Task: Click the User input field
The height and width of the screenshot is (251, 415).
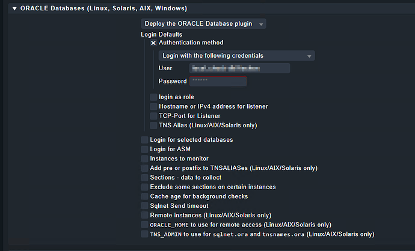Action: [x=239, y=68]
